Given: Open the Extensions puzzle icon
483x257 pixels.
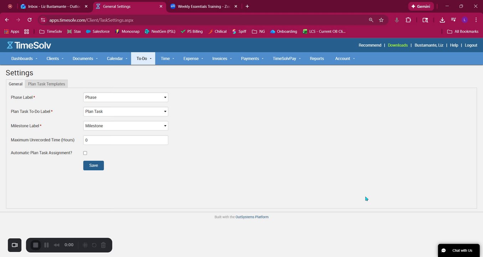Looking at the screenshot, I should (409, 20).
